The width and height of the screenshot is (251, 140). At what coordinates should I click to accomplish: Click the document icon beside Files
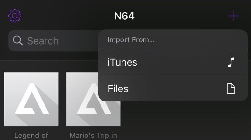click(231, 88)
